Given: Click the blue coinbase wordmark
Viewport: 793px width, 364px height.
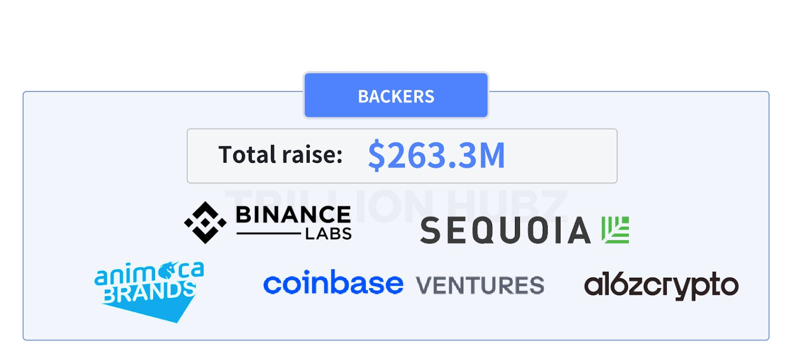Looking at the screenshot, I should (x=333, y=283).
